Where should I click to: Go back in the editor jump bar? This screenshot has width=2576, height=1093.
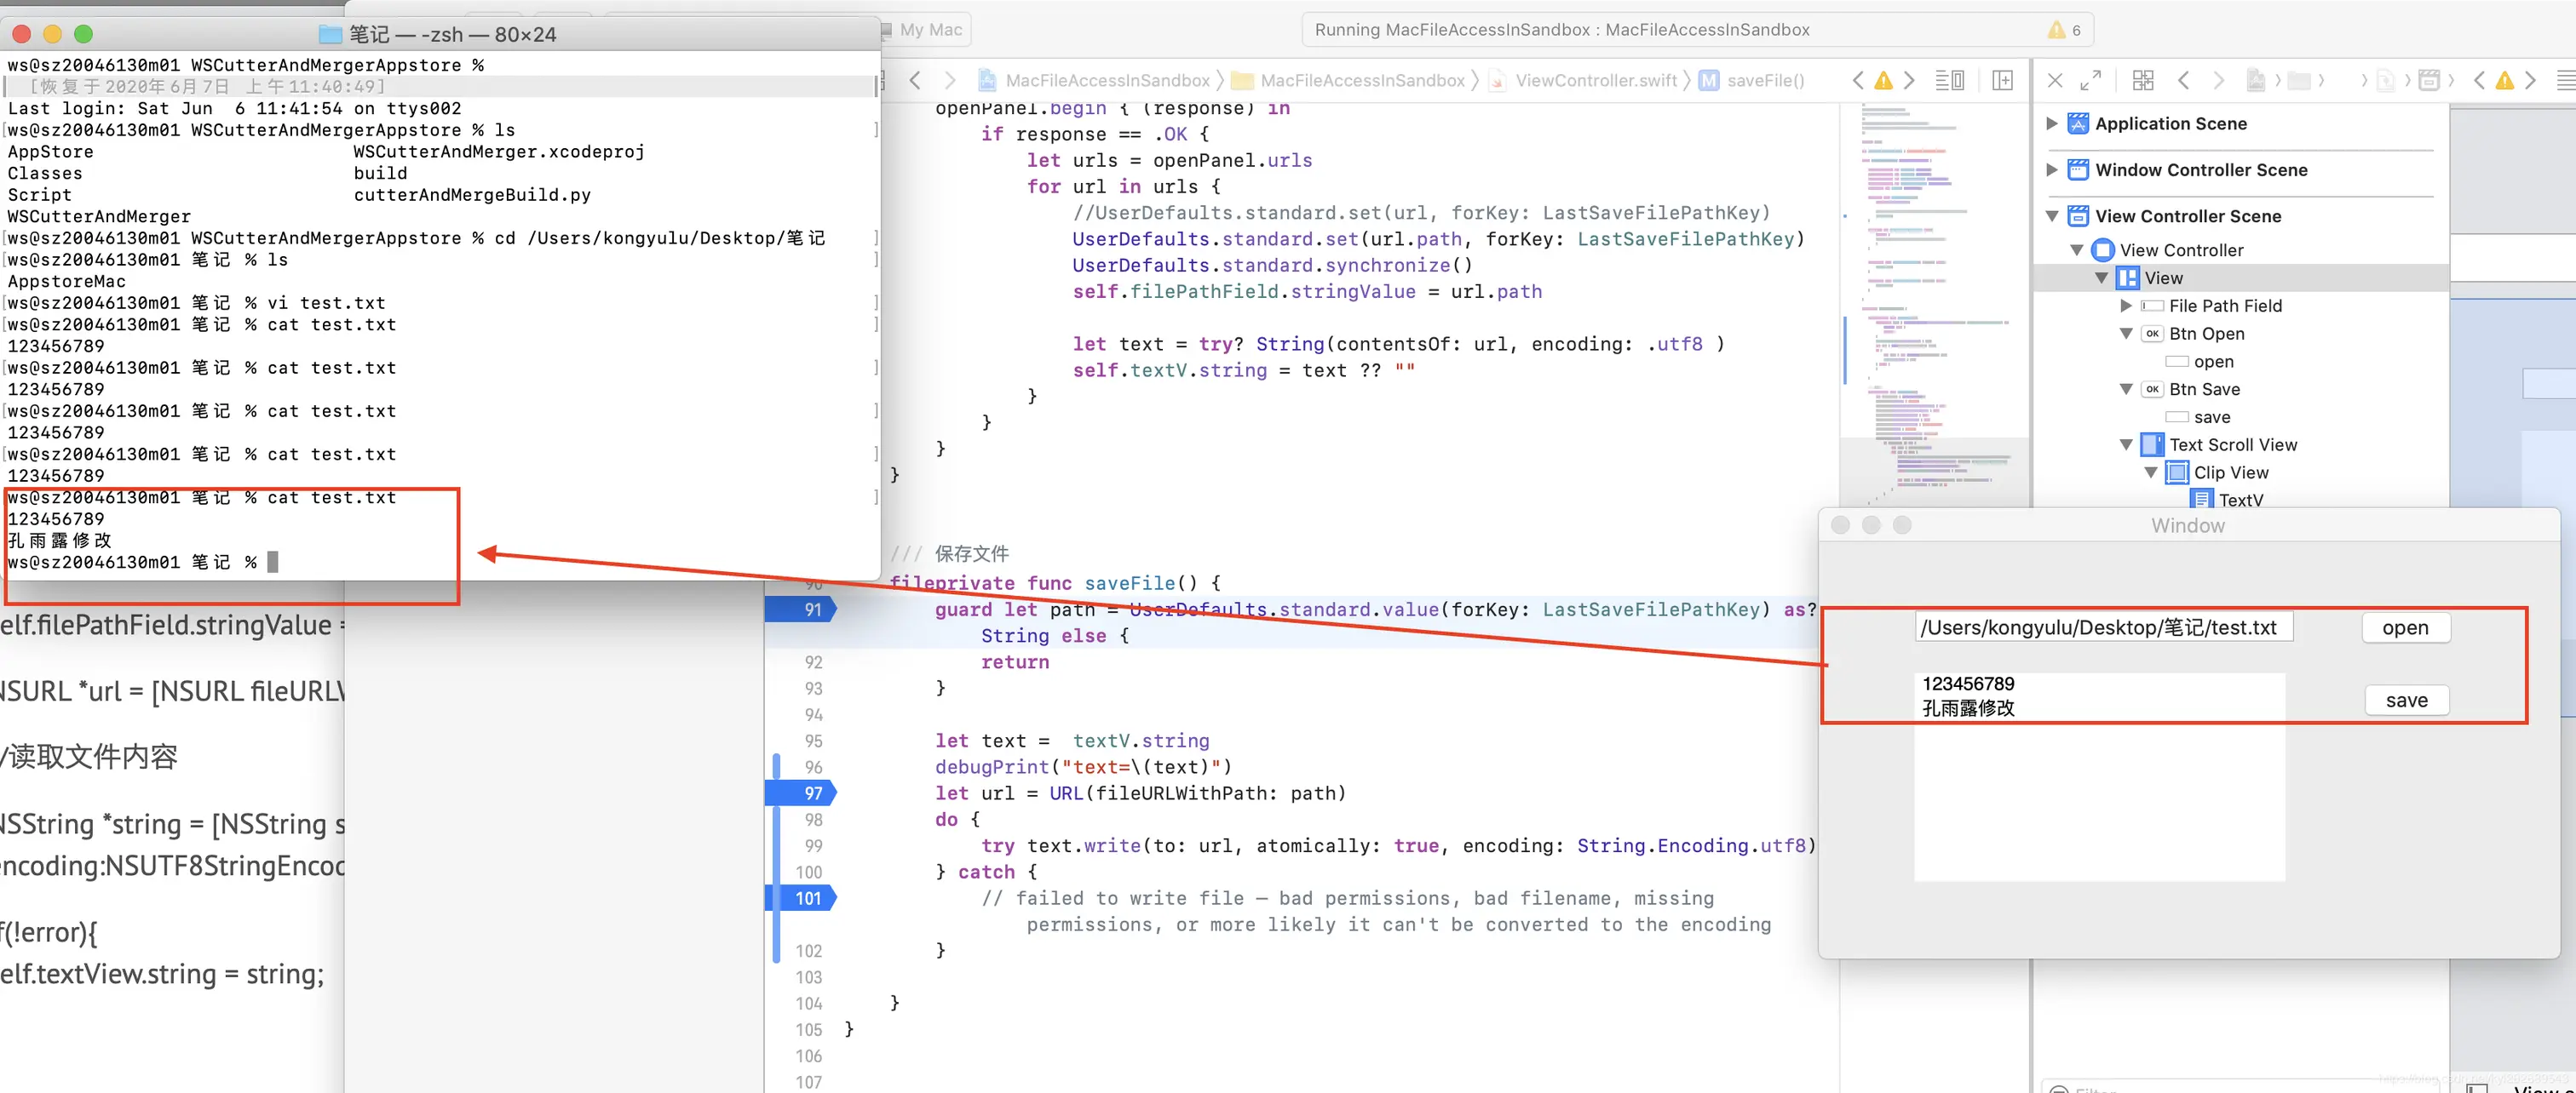point(915,81)
